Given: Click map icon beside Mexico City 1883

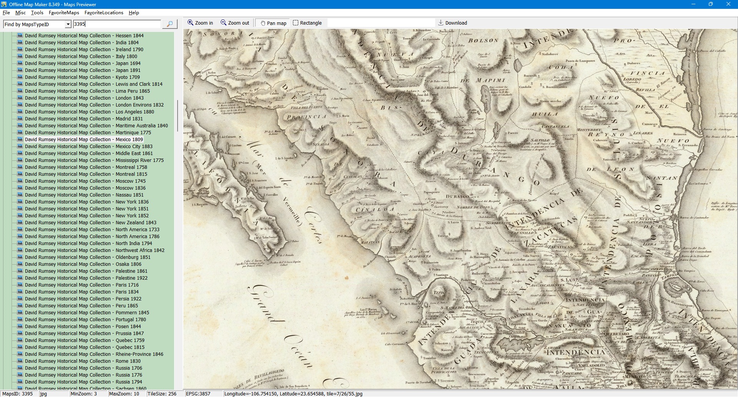Looking at the screenshot, I should 20,146.
